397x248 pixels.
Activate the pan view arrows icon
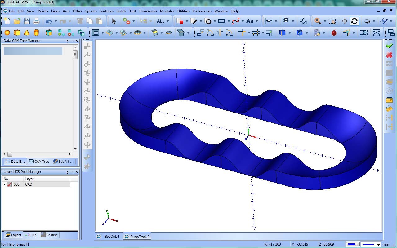click(345, 21)
